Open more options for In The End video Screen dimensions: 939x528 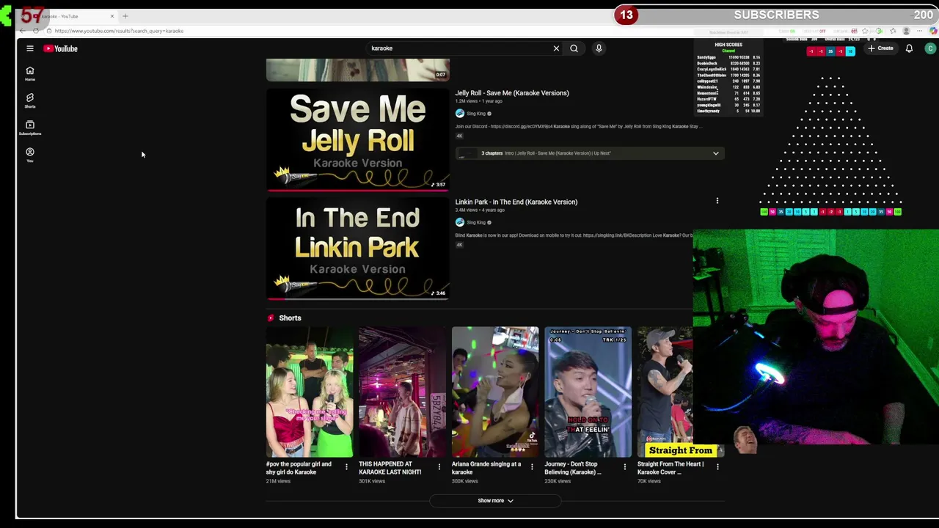coord(717,201)
